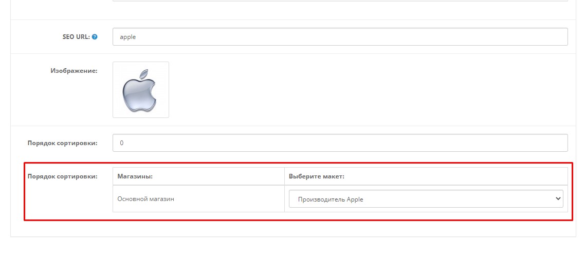This screenshot has height=261, width=585.
Task: Click the word apple in the SEO URL box
Action: point(128,37)
